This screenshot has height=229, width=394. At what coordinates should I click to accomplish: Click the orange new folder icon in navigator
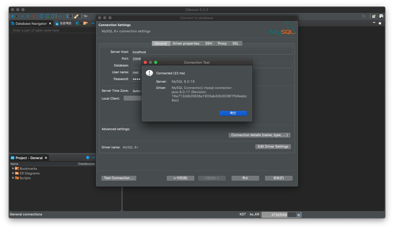(85, 23)
